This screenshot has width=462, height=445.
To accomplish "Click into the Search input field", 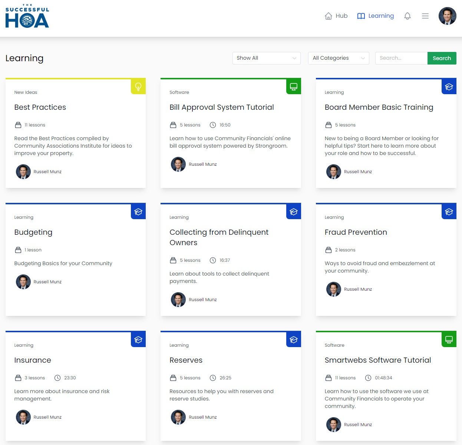I will [401, 58].
